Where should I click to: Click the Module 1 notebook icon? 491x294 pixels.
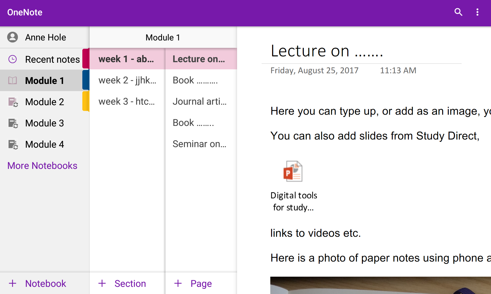pyautogui.click(x=13, y=81)
